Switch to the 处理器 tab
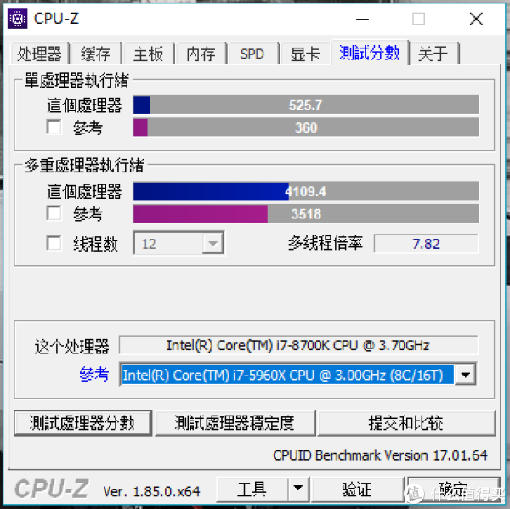Screen dimensions: 510x509 click(x=39, y=54)
